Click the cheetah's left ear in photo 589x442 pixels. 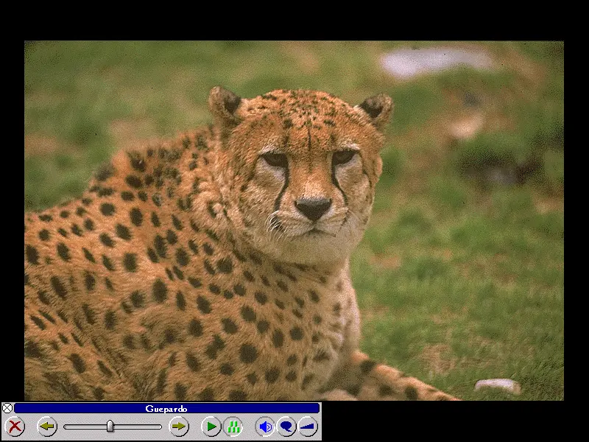(x=225, y=104)
